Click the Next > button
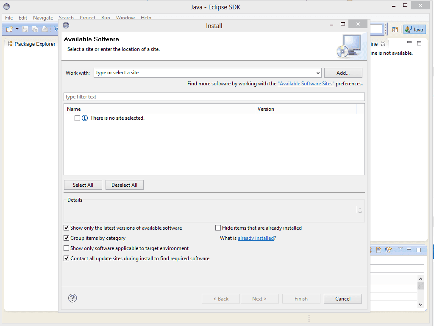 click(259, 298)
